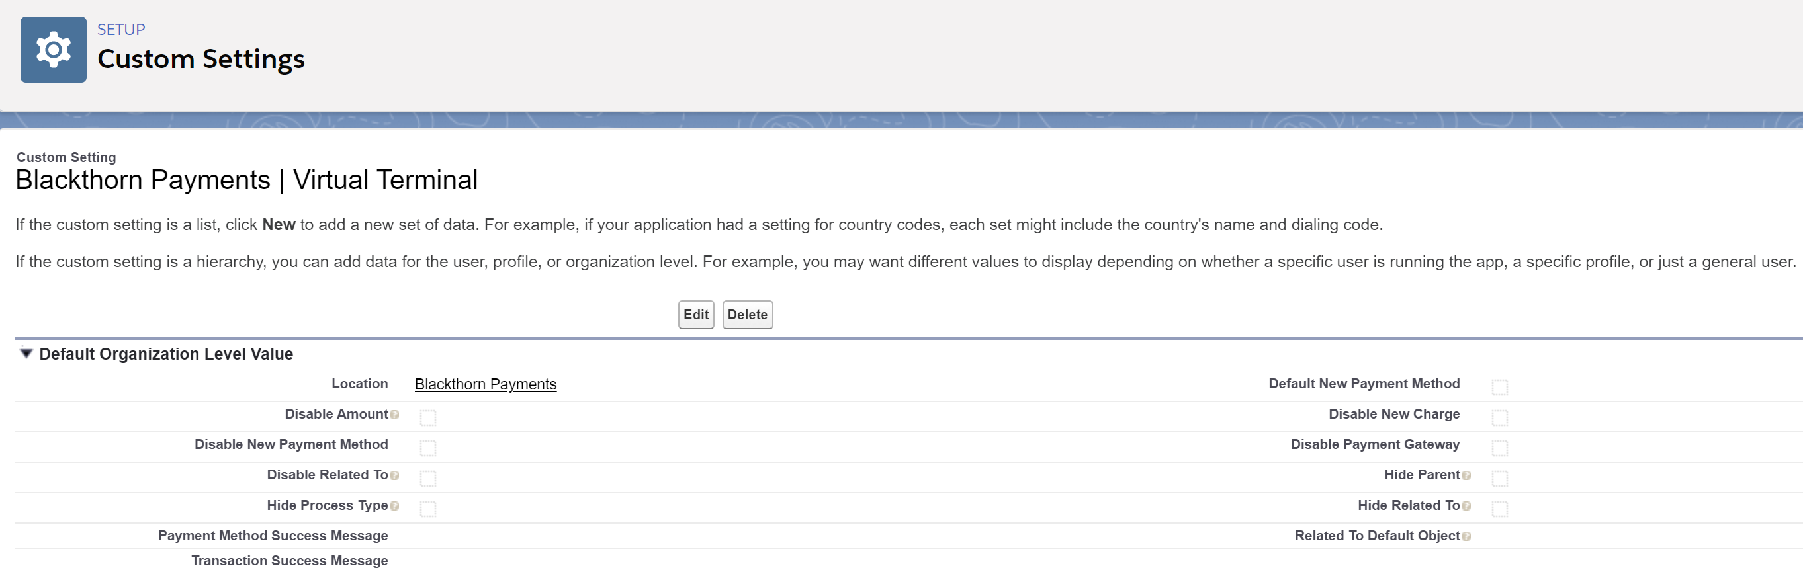Toggle the Disable New Charge checkbox
The width and height of the screenshot is (1803, 572).
click(1499, 417)
